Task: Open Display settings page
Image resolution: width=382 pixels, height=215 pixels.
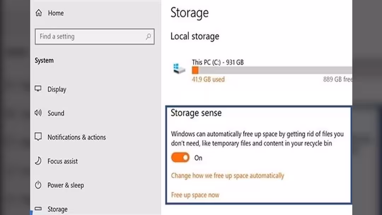Action: (57, 89)
